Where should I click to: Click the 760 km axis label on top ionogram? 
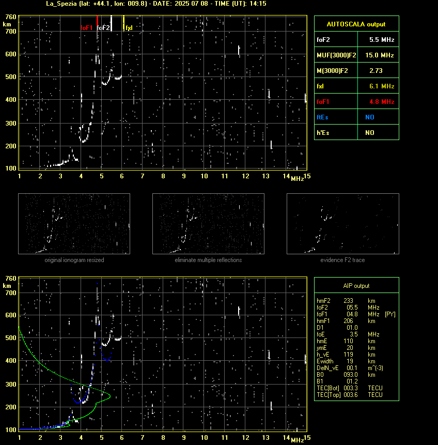tap(11, 17)
